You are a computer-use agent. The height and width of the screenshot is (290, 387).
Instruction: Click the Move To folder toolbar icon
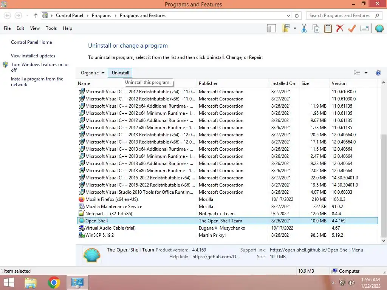tap(286, 28)
